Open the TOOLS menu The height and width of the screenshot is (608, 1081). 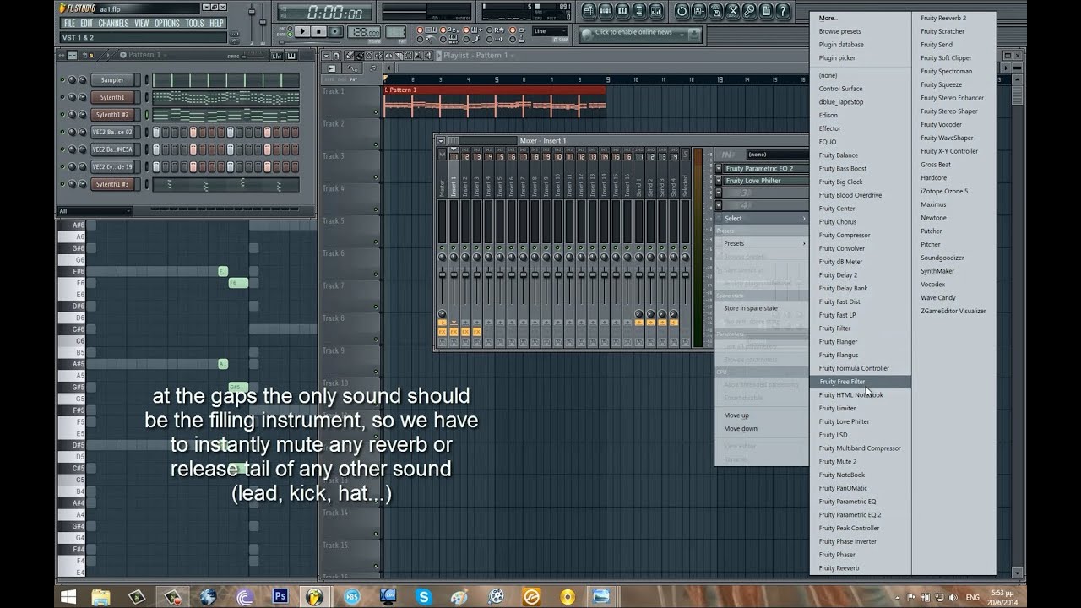[x=194, y=23]
